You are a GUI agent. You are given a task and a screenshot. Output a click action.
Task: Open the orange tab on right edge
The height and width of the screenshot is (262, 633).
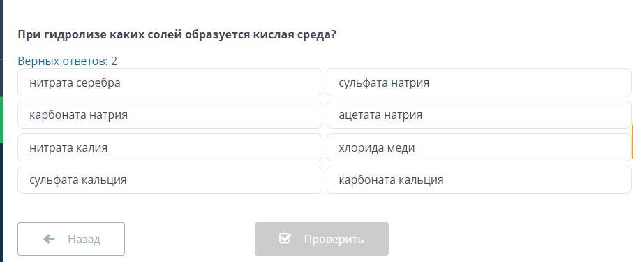pos(632,143)
